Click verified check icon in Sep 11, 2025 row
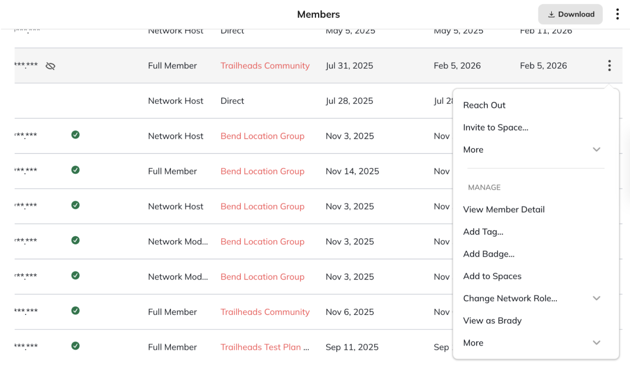 click(75, 346)
